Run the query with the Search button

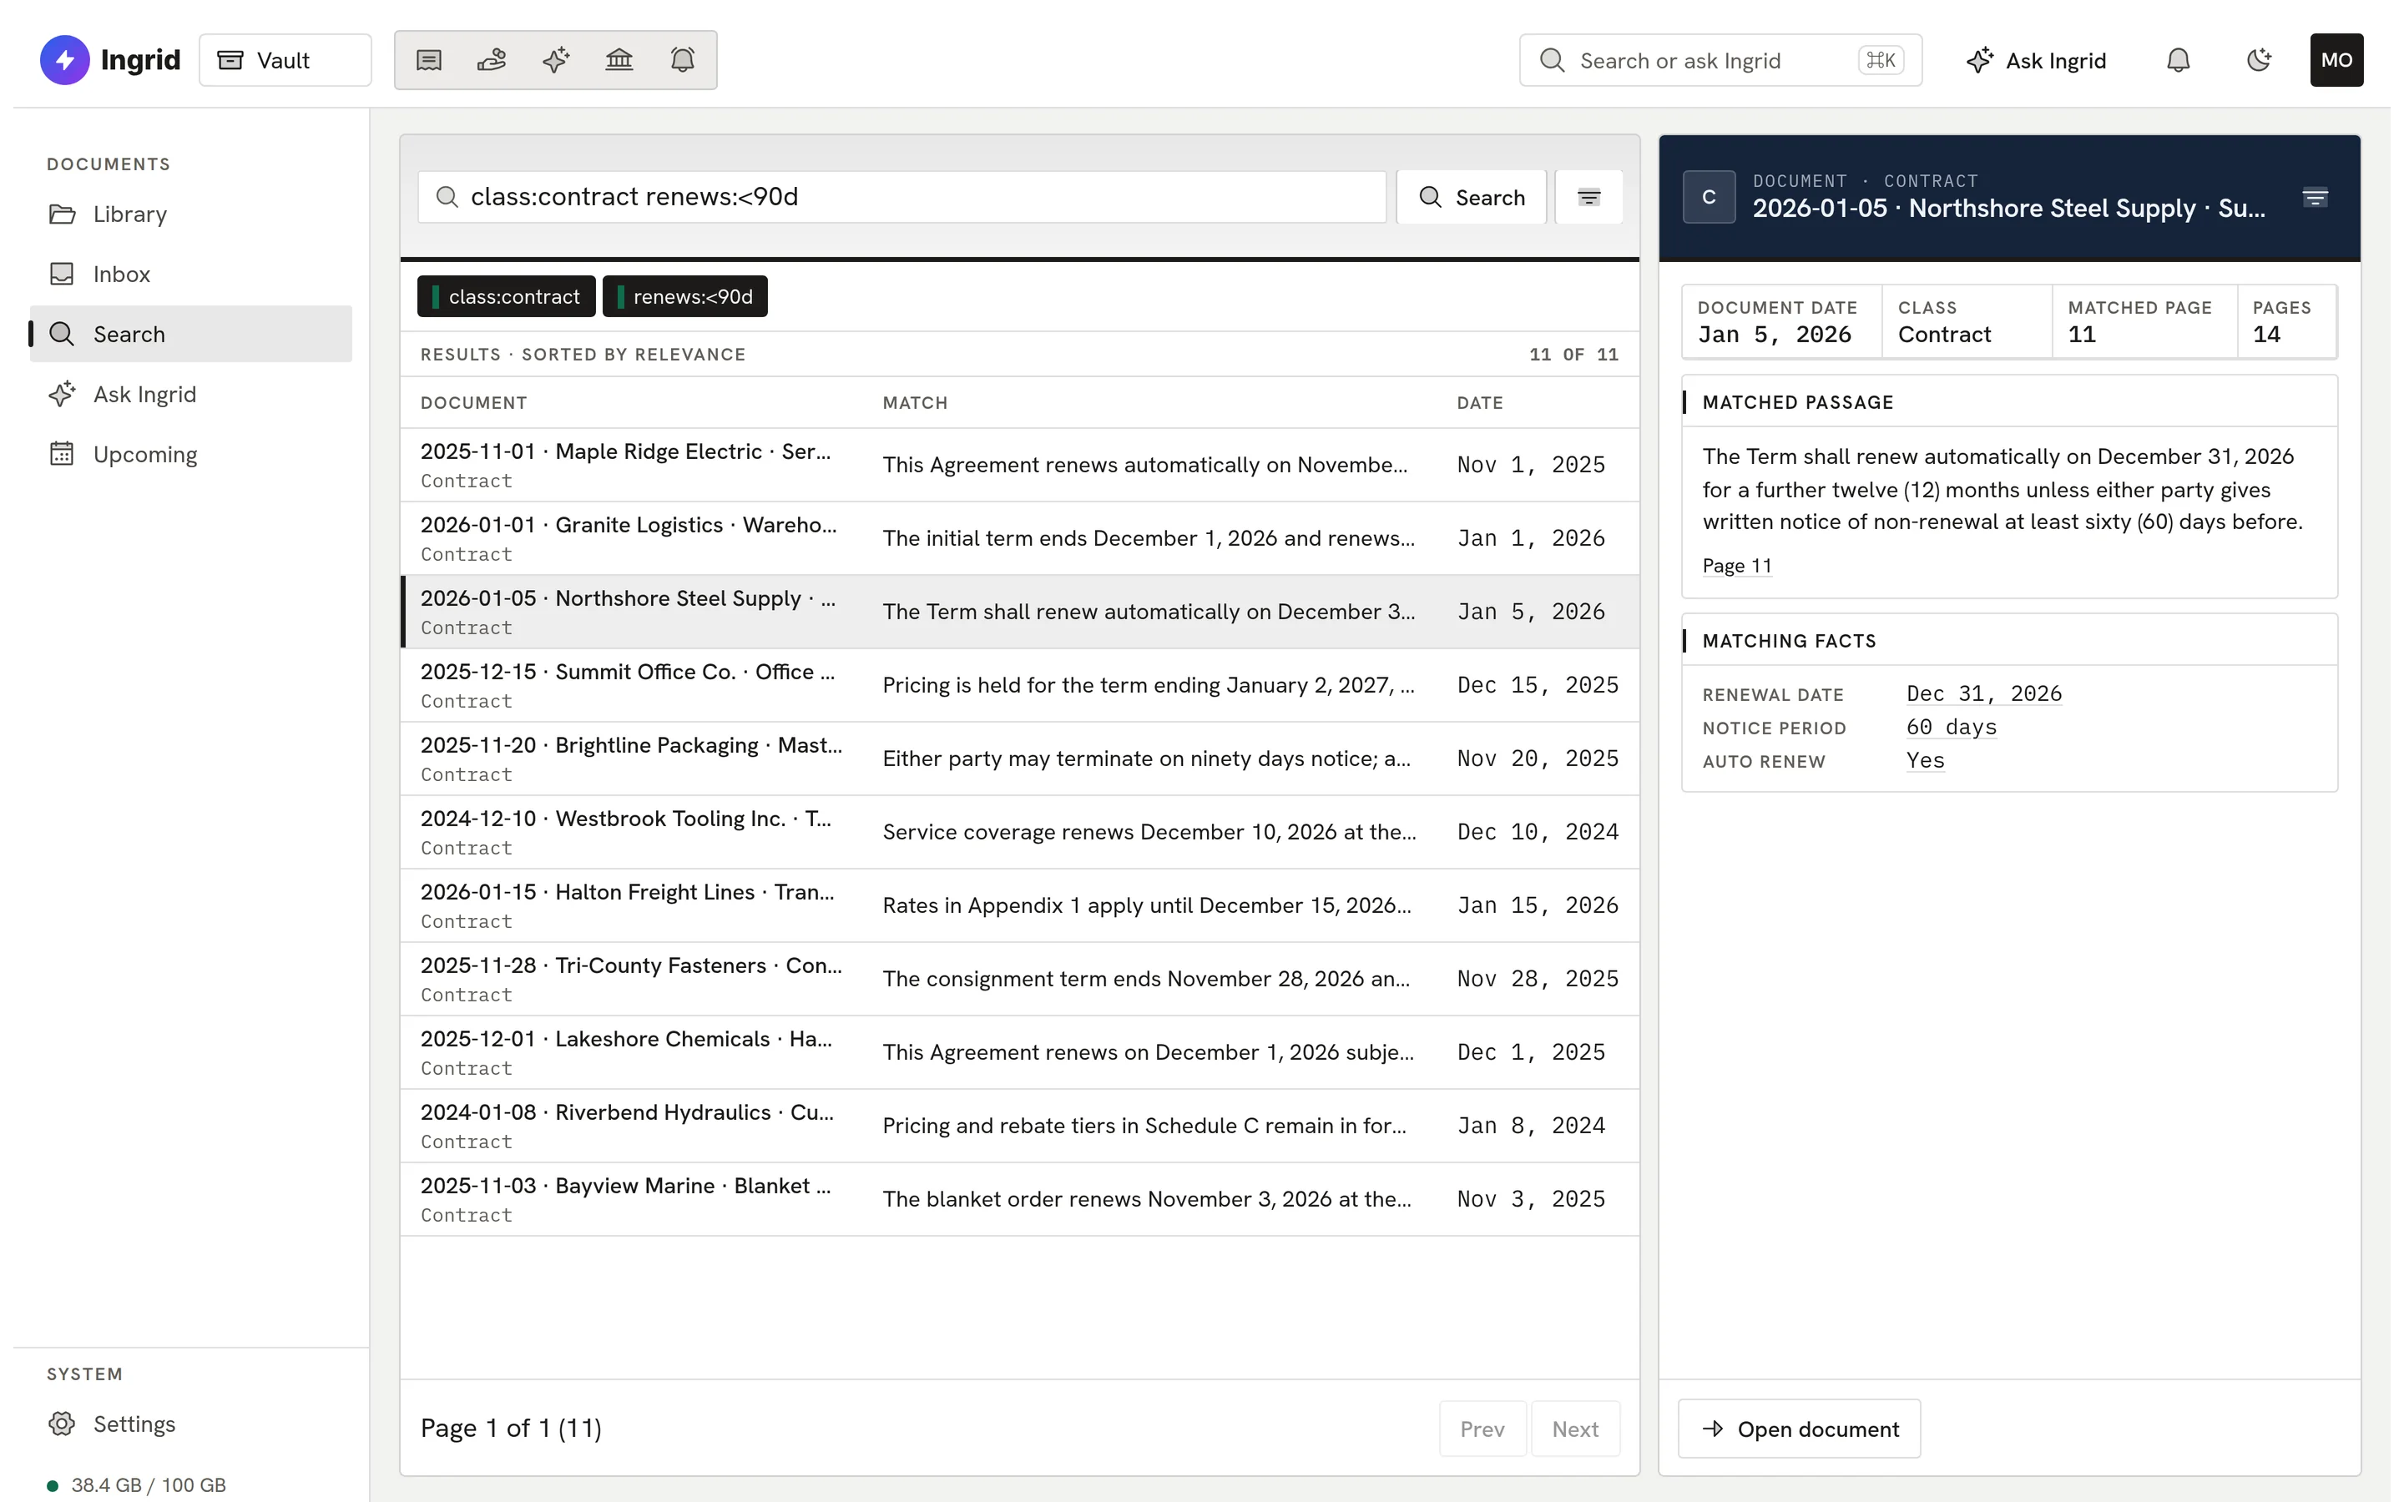pos(1472,197)
